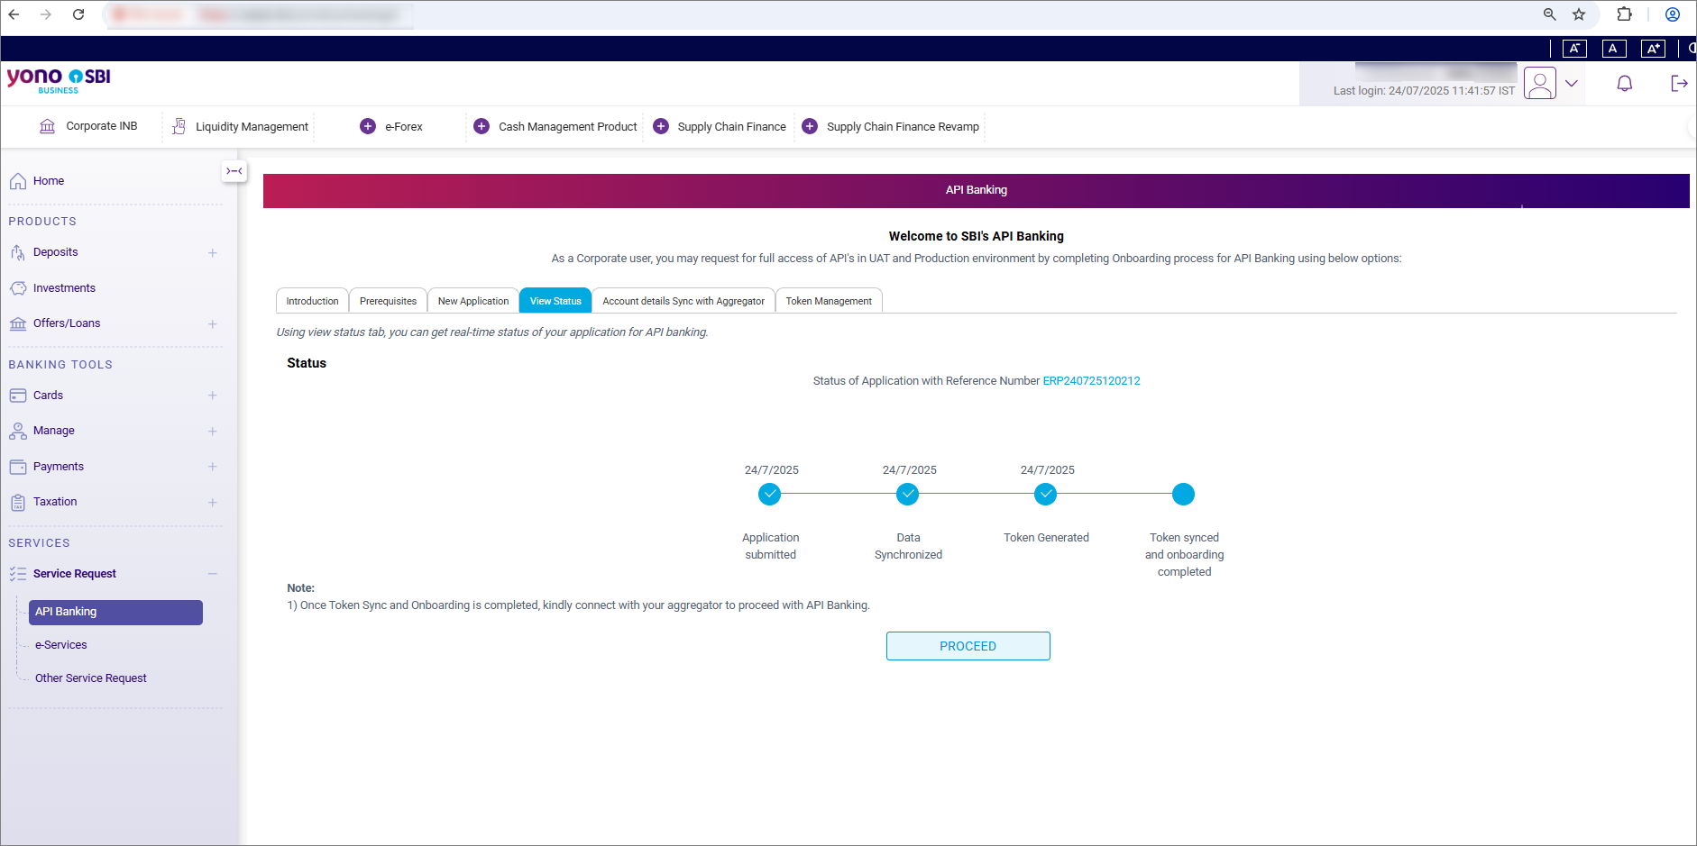Select API Banking in the sidebar
1697x846 pixels.
click(115, 613)
